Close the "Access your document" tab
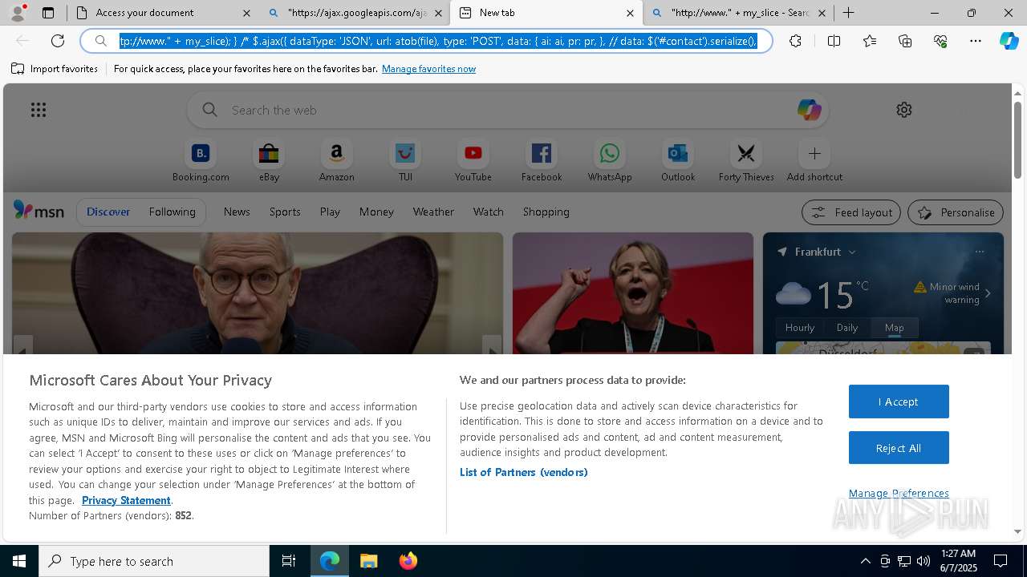Viewport: 1027px width, 577px height. (246, 13)
